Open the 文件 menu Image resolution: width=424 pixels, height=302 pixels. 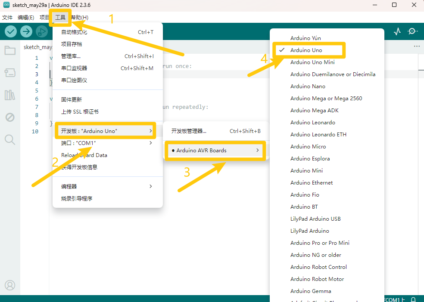pos(7,18)
